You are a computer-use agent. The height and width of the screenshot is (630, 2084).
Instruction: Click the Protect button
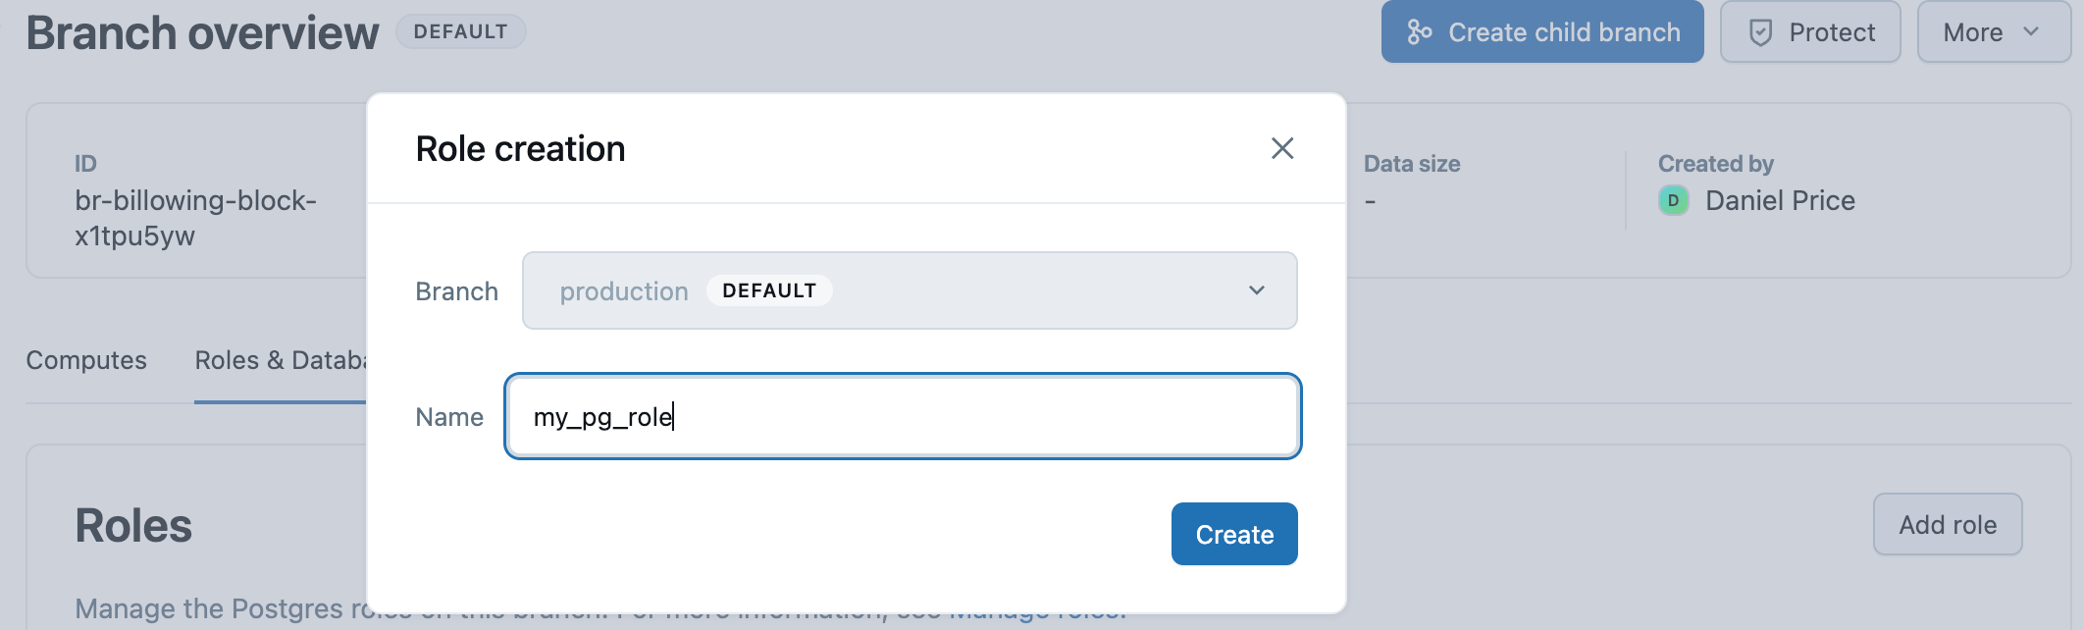pos(1809,31)
